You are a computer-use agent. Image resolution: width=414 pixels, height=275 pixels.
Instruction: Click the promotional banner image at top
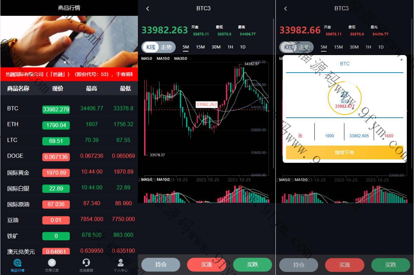coord(69,42)
